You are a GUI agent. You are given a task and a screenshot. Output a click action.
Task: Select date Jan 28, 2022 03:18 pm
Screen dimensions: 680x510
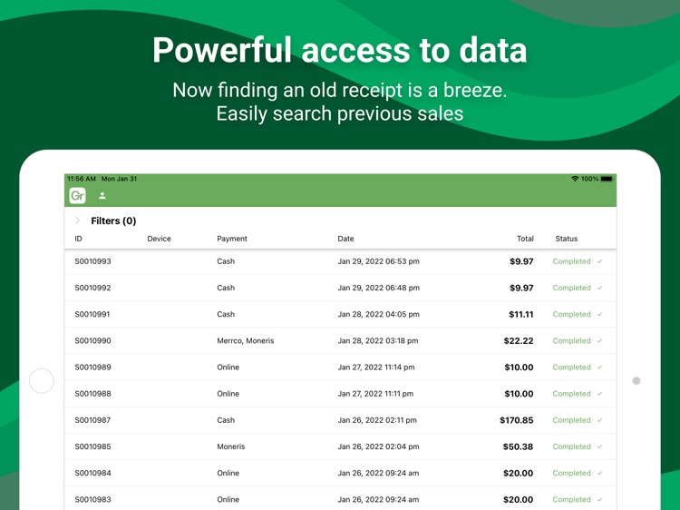(378, 340)
